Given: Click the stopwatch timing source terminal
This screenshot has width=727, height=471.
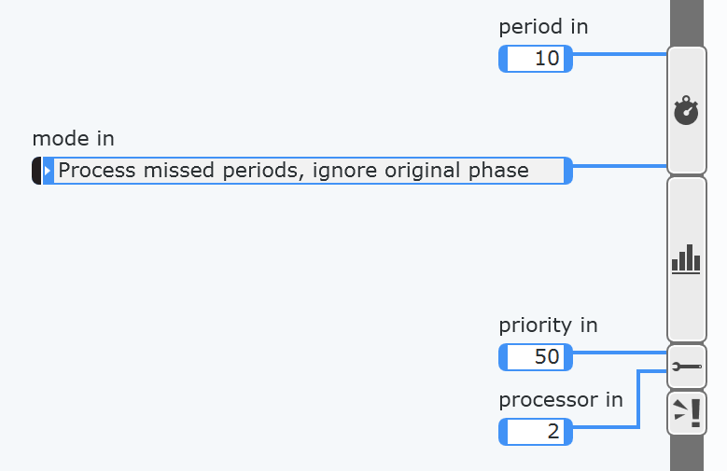Looking at the screenshot, I should tap(687, 110).
